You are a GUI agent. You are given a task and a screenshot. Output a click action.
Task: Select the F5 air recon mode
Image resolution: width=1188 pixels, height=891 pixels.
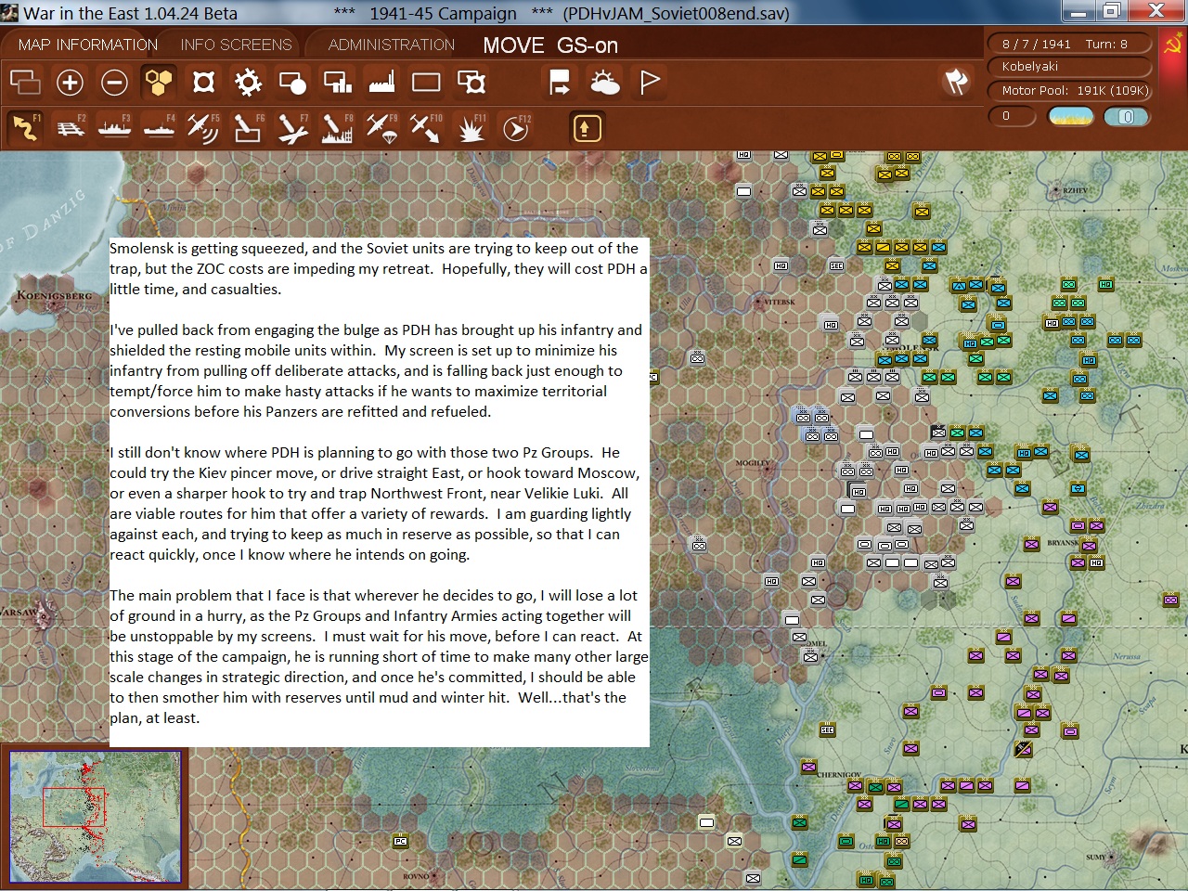(x=203, y=128)
